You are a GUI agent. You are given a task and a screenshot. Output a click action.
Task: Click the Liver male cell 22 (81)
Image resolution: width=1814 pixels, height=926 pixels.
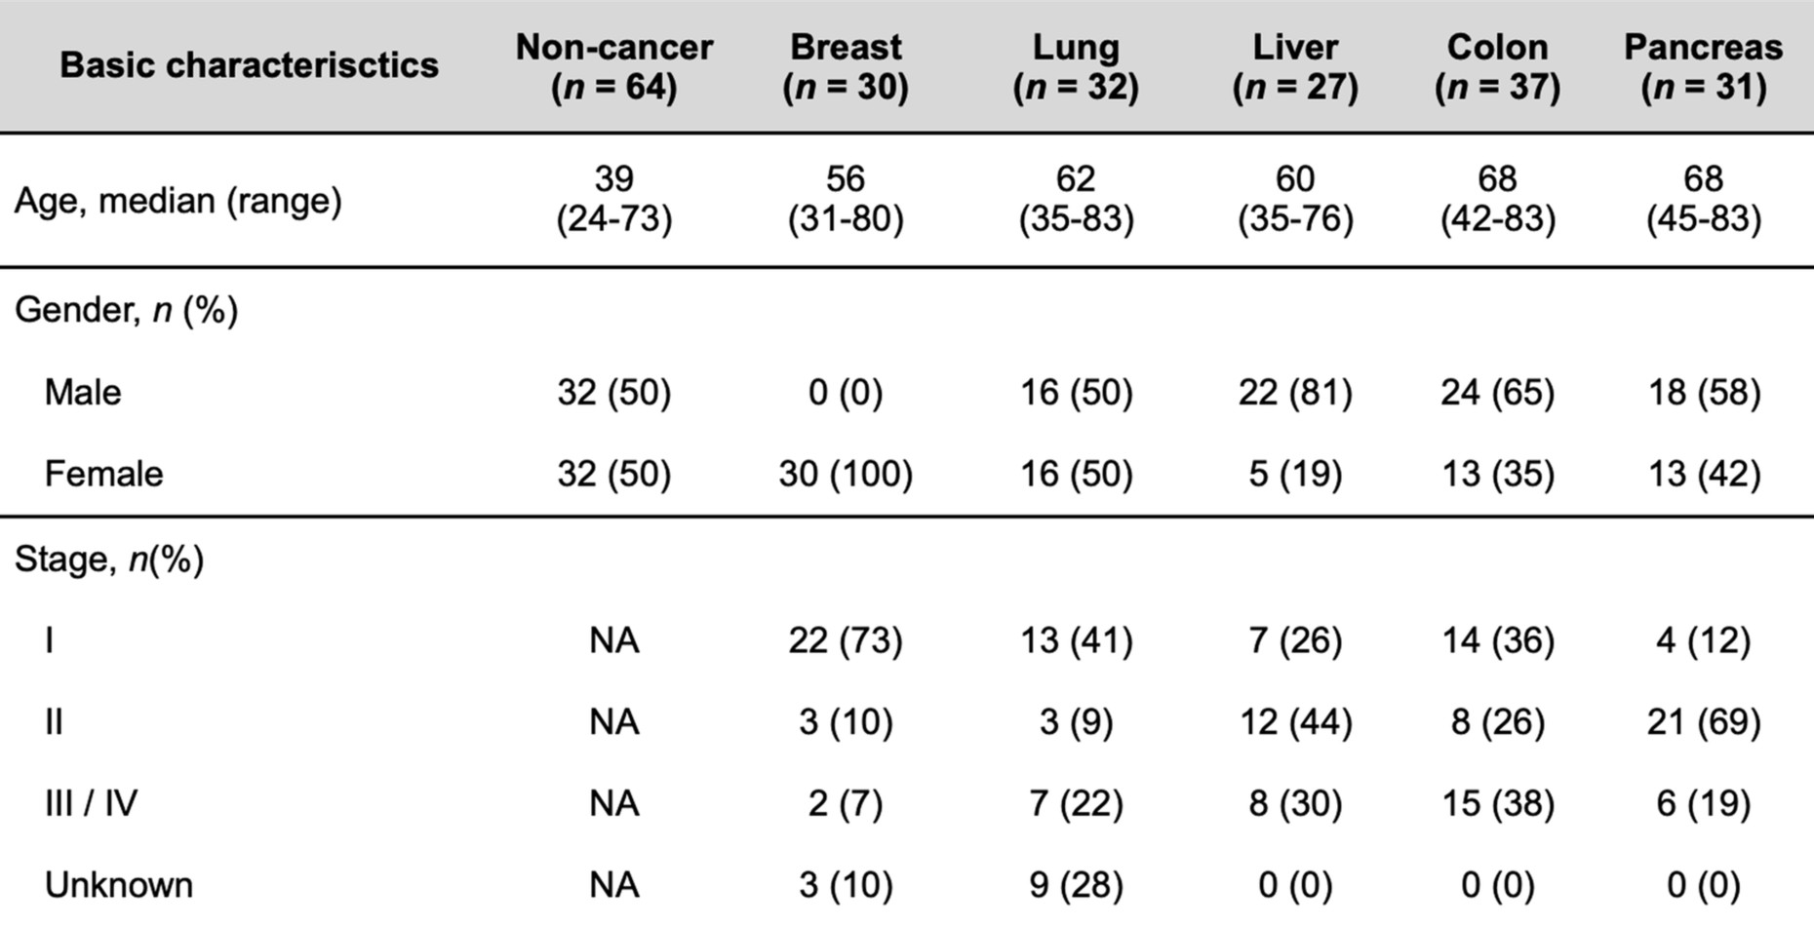(1294, 392)
